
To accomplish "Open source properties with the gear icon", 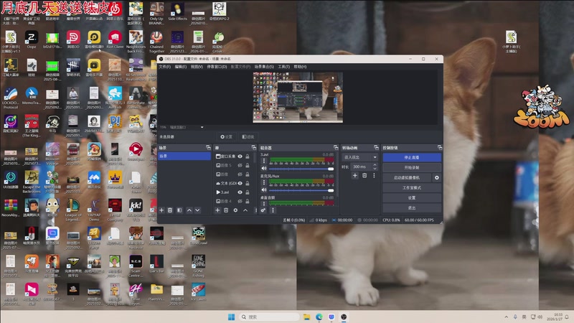I will pyautogui.click(x=235, y=210).
